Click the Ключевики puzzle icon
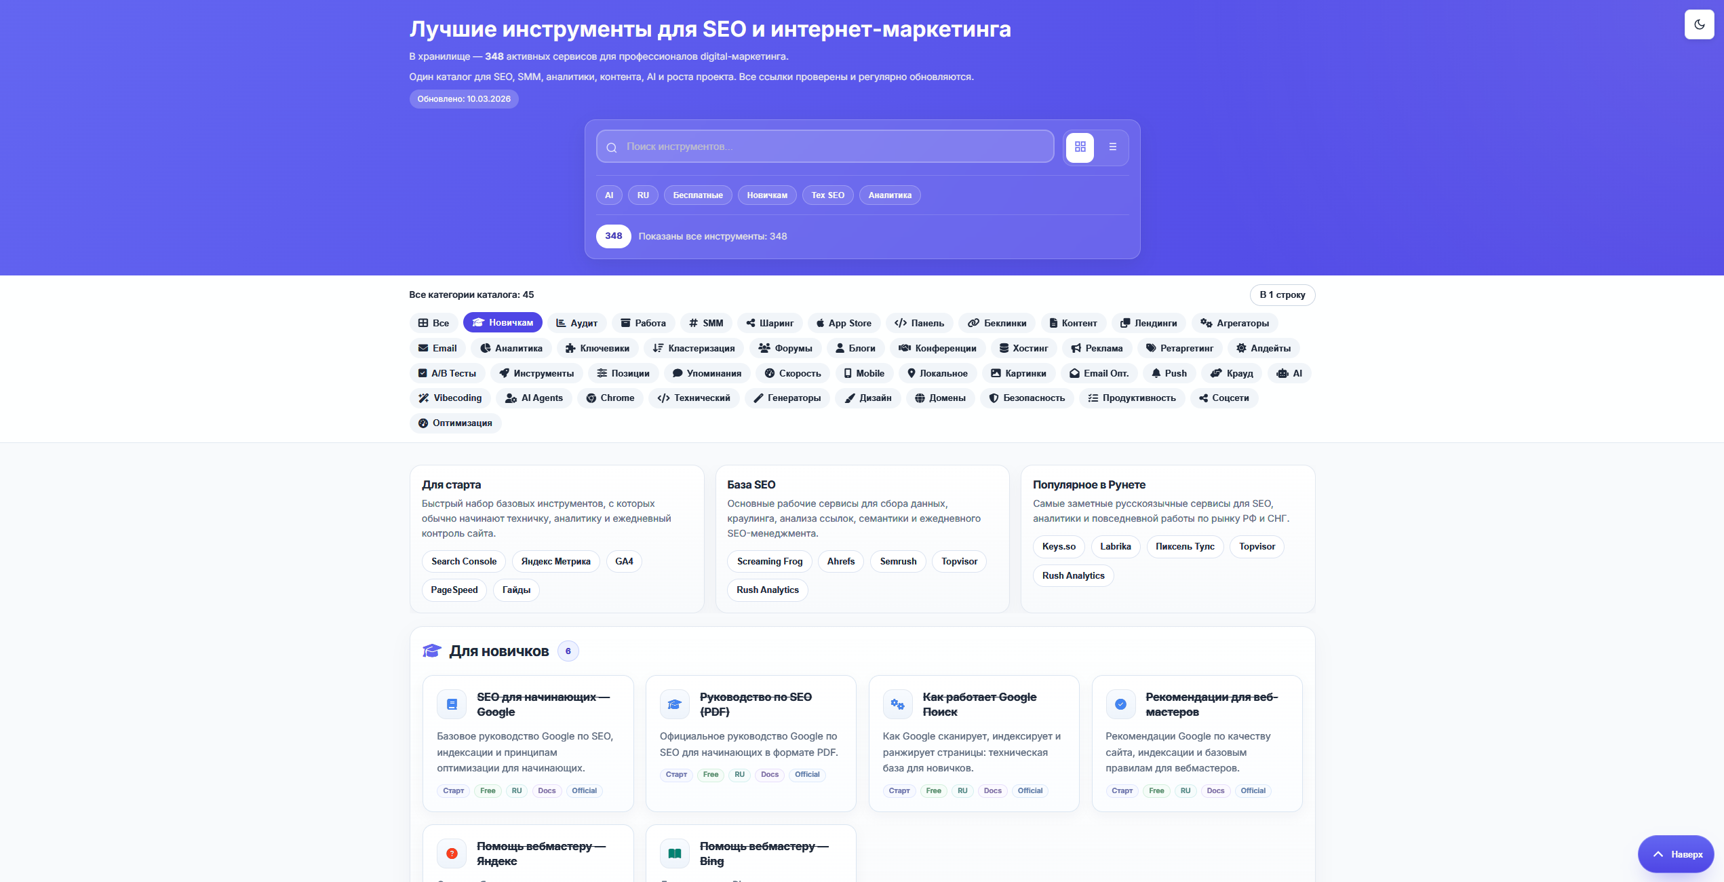The width and height of the screenshot is (1724, 882). (571, 349)
